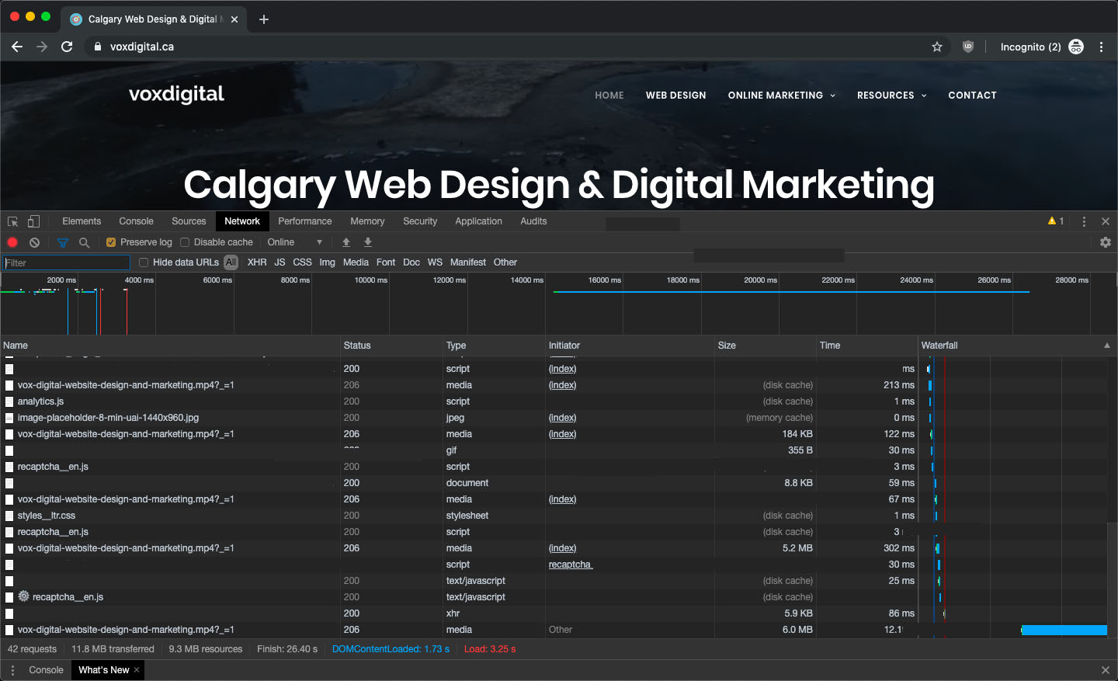Click the voxdigital logo
This screenshot has height=681, width=1118.
(x=176, y=94)
